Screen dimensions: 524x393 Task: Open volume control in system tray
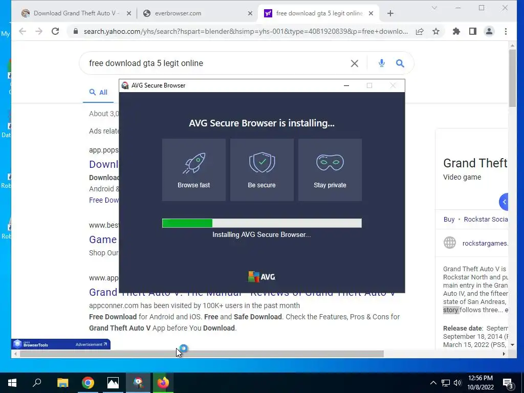(x=457, y=383)
